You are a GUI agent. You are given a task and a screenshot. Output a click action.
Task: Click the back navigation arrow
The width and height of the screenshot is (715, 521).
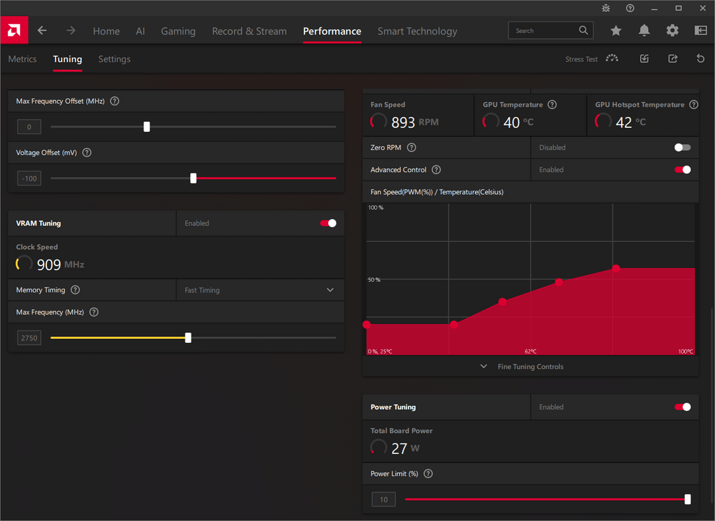[42, 30]
